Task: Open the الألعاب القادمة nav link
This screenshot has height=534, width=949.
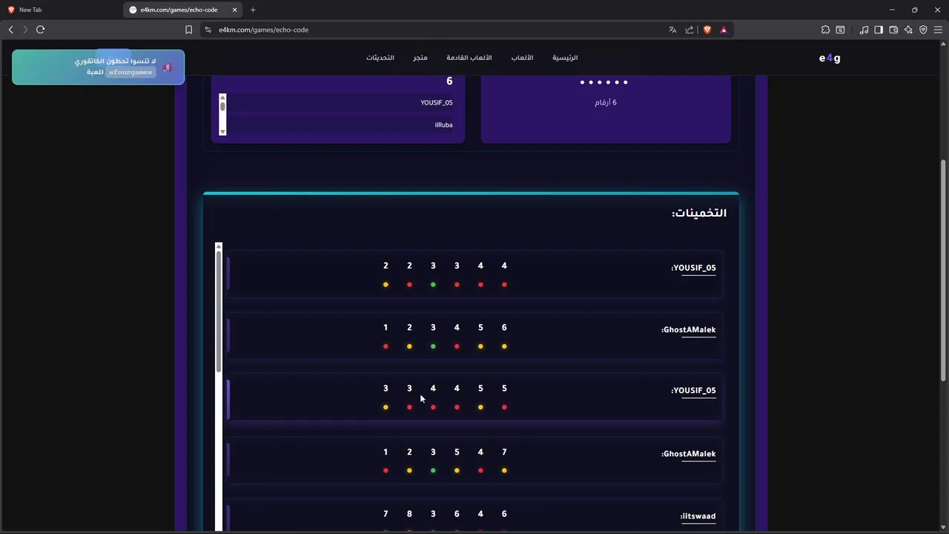Action: pyautogui.click(x=469, y=58)
